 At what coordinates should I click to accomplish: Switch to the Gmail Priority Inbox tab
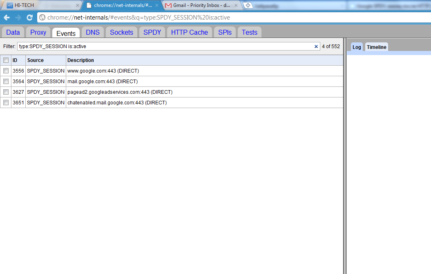(199, 5)
